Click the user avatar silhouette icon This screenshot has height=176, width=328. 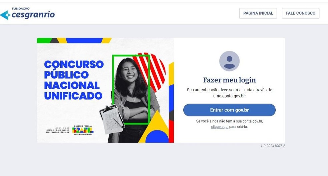coord(229,61)
